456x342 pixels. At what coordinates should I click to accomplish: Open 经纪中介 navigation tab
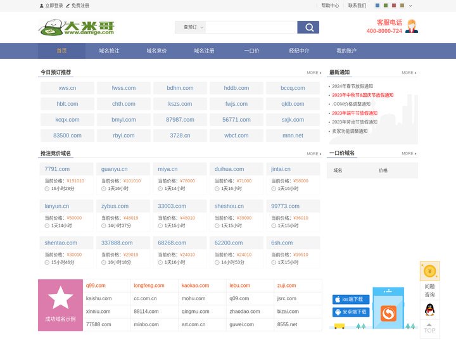tap(299, 51)
